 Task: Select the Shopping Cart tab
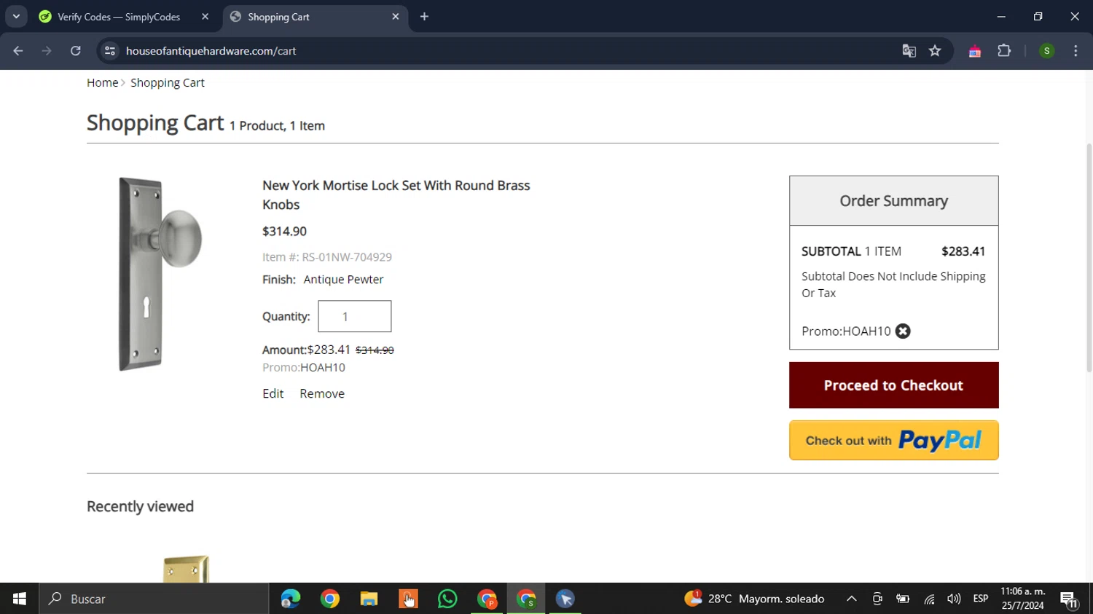click(315, 17)
